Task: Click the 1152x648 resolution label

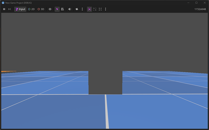Action: click(x=201, y=9)
